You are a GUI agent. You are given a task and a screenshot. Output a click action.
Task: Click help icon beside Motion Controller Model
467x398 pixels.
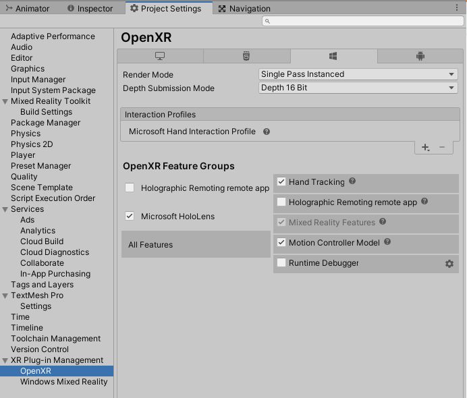[x=387, y=241]
